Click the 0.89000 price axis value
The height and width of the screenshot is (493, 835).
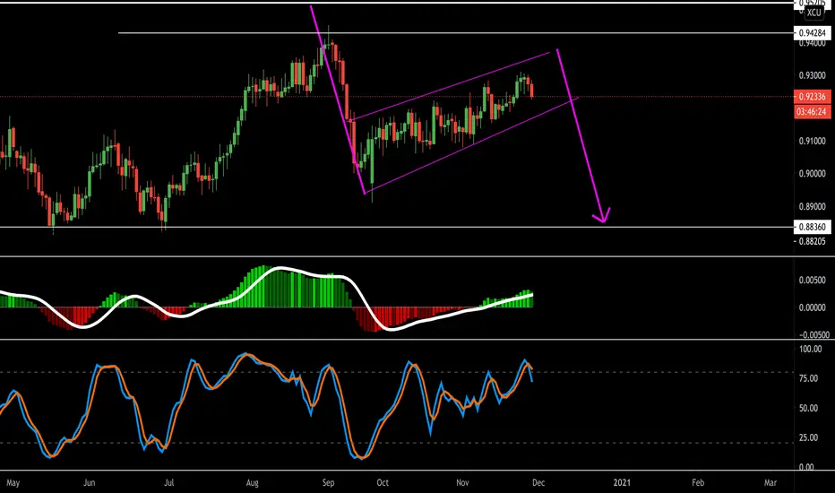[813, 207]
